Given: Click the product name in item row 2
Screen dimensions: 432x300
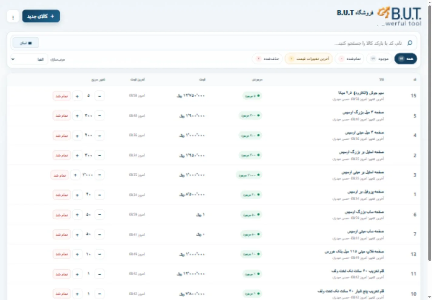Looking at the screenshot, I should (x=361, y=152).
